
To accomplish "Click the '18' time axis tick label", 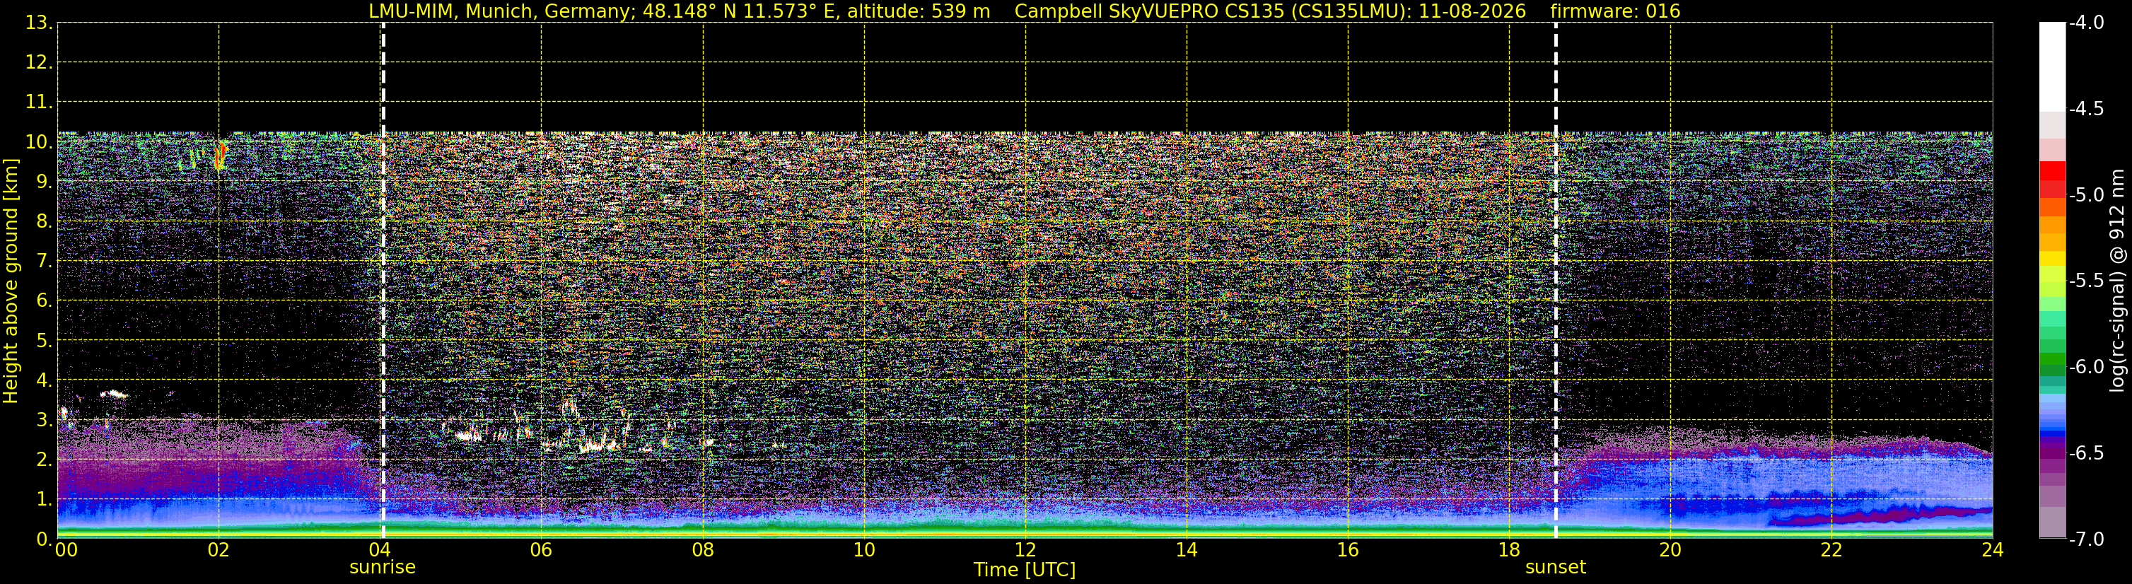I will tap(1510, 550).
